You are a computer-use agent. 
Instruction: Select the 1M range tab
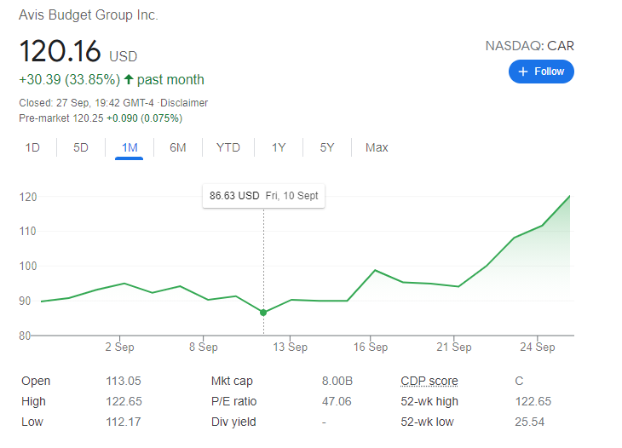click(130, 147)
